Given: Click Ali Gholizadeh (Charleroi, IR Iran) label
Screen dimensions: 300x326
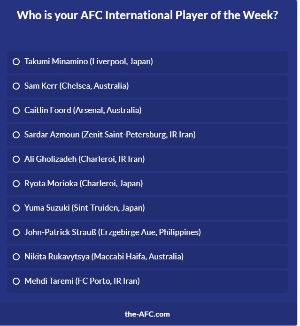Looking at the screenshot, I should point(85,159).
